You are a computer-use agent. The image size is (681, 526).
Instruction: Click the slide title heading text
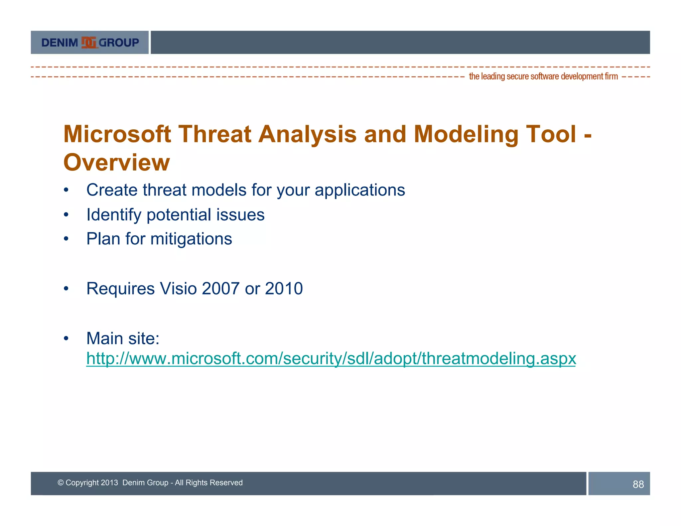tap(327, 134)
